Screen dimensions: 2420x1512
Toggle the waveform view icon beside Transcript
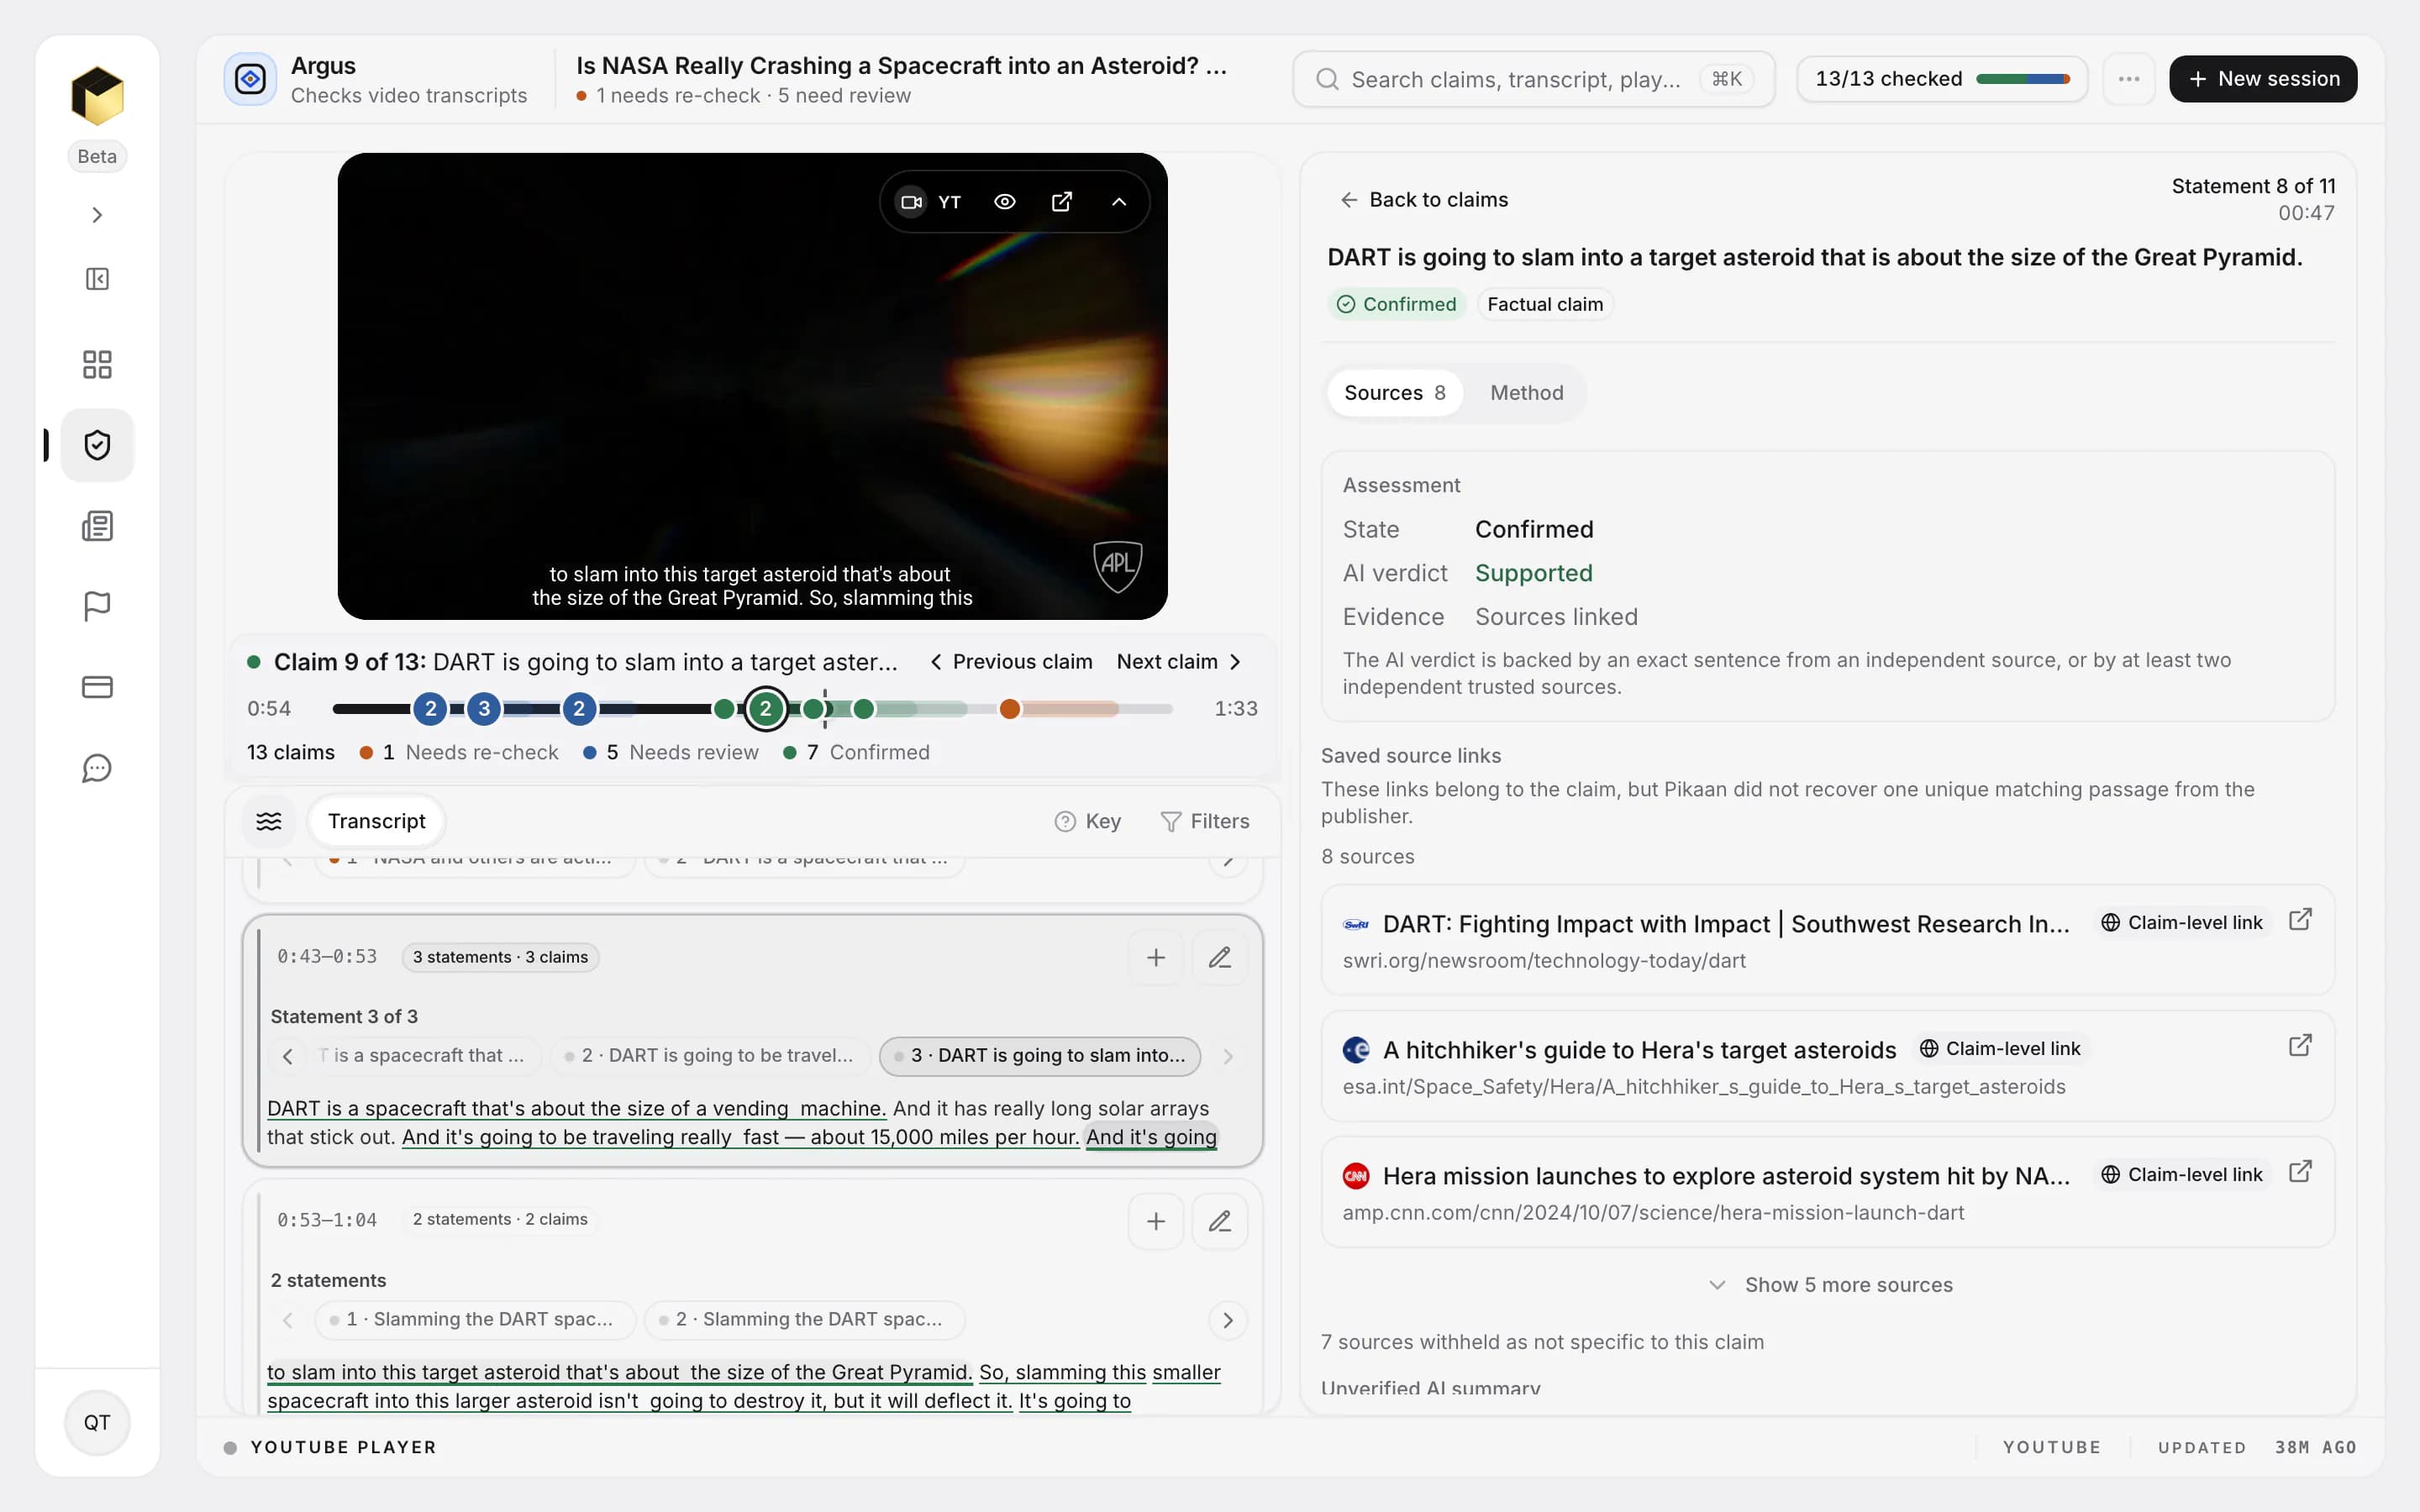pos(269,821)
